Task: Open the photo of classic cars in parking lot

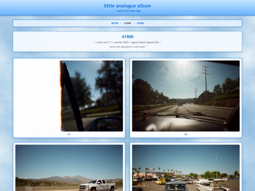Action: coord(186,168)
